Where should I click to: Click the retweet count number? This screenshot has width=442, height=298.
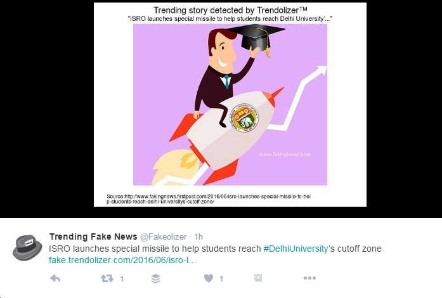pyautogui.click(x=122, y=279)
